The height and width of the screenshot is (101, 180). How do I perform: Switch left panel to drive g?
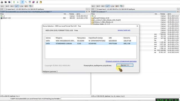(x=21, y=6)
